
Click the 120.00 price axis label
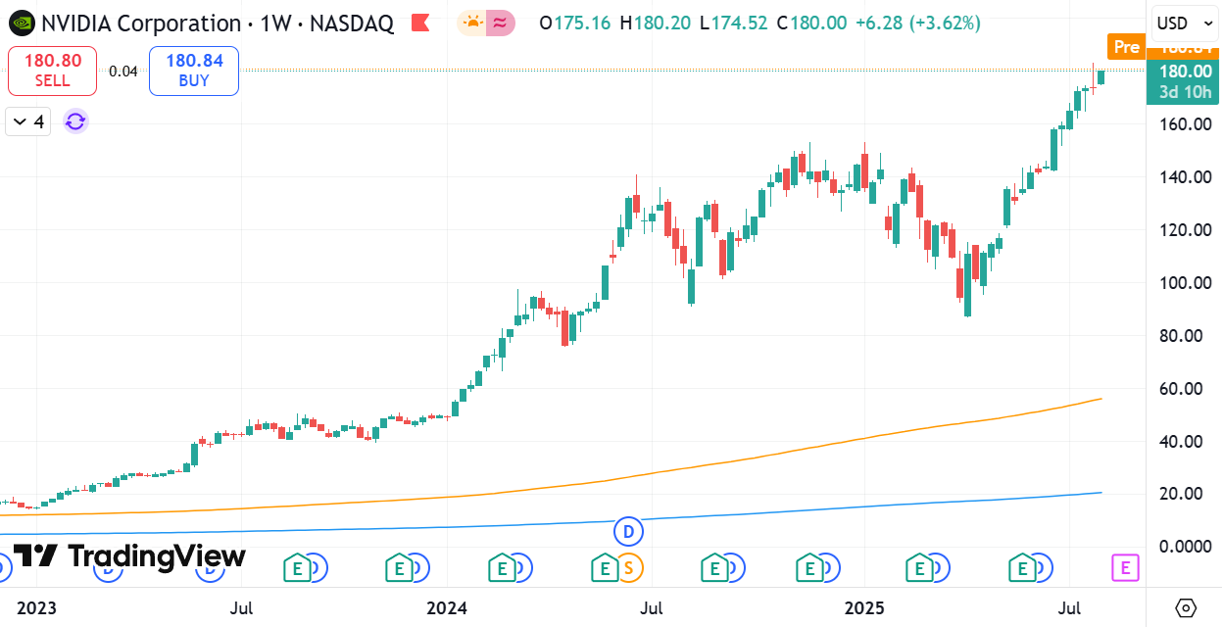pyautogui.click(x=1186, y=230)
